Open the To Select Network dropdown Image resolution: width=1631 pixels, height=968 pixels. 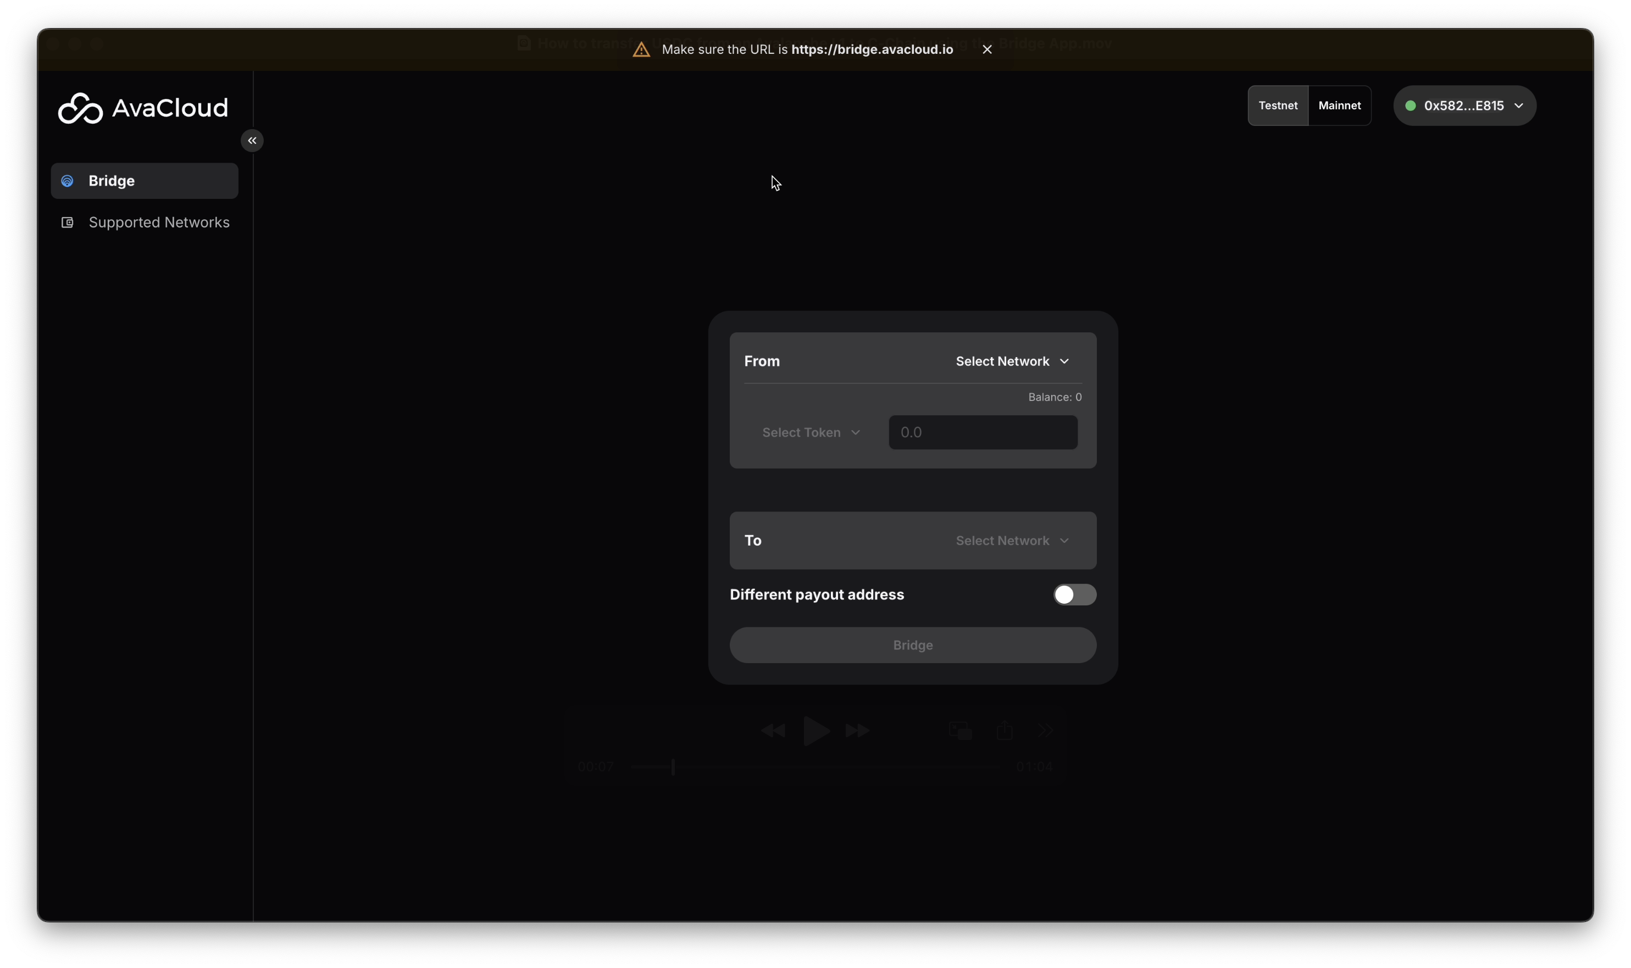coord(1011,540)
